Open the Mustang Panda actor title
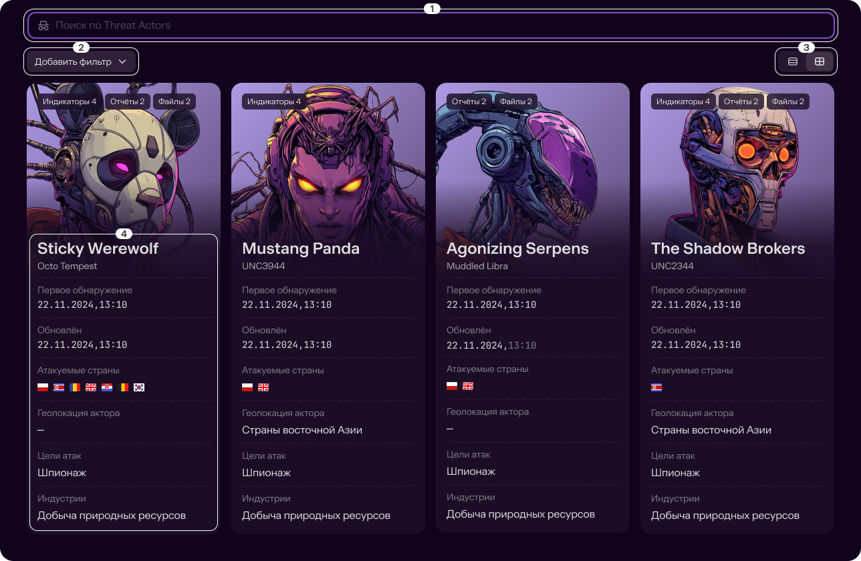 pos(301,248)
